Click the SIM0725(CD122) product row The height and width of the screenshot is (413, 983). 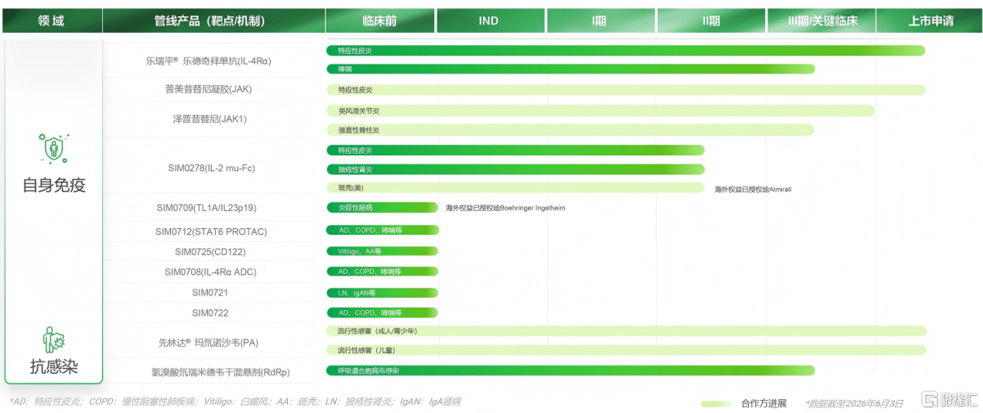tap(209, 251)
